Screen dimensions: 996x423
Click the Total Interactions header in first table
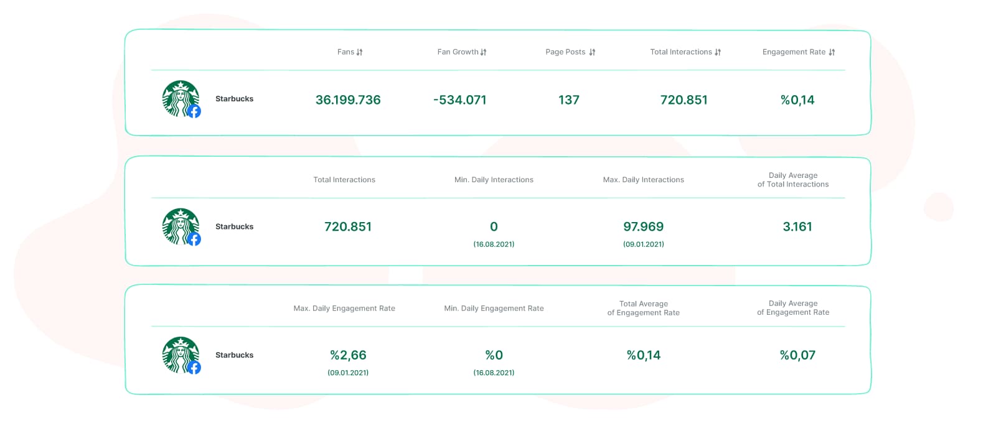(x=681, y=52)
